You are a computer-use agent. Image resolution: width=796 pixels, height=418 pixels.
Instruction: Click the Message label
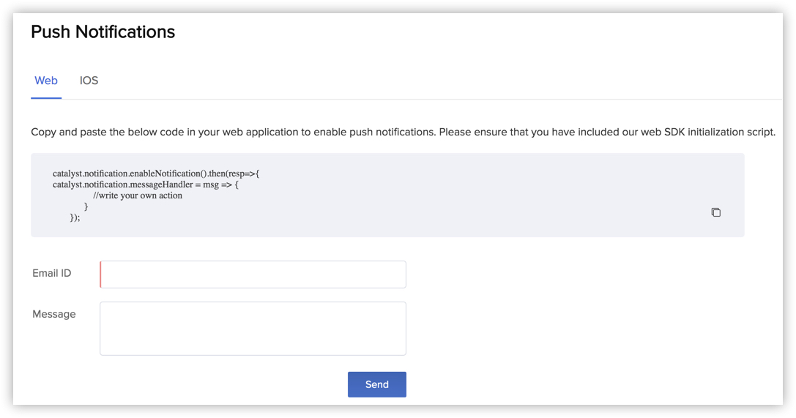[53, 315]
